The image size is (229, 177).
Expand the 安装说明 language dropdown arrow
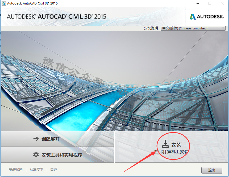click(x=223, y=28)
